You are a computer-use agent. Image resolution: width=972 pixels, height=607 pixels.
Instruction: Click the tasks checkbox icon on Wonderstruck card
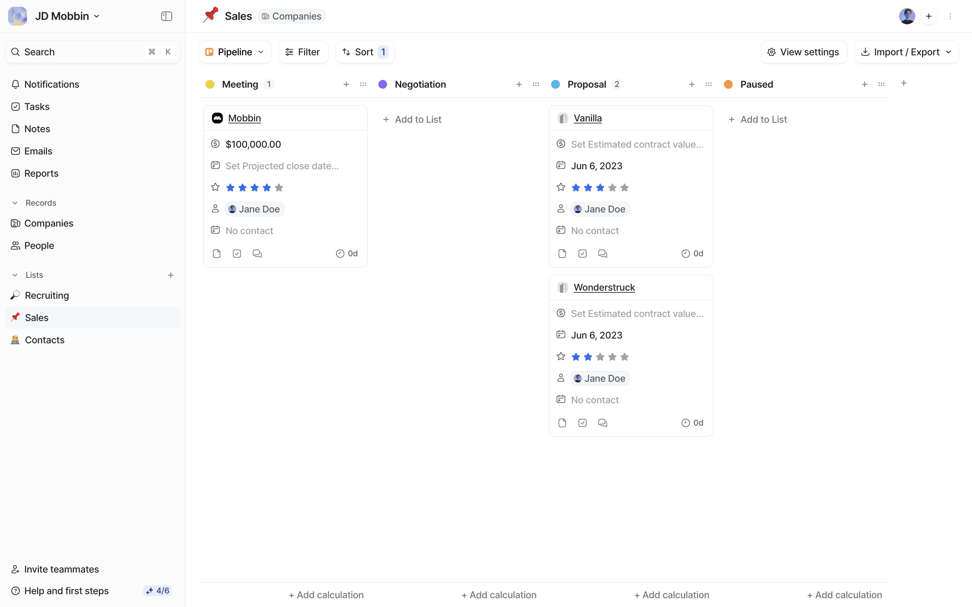[x=583, y=423]
